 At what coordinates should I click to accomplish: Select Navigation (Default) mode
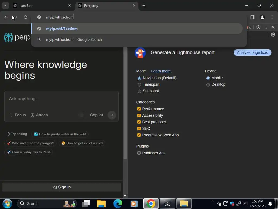point(139,78)
